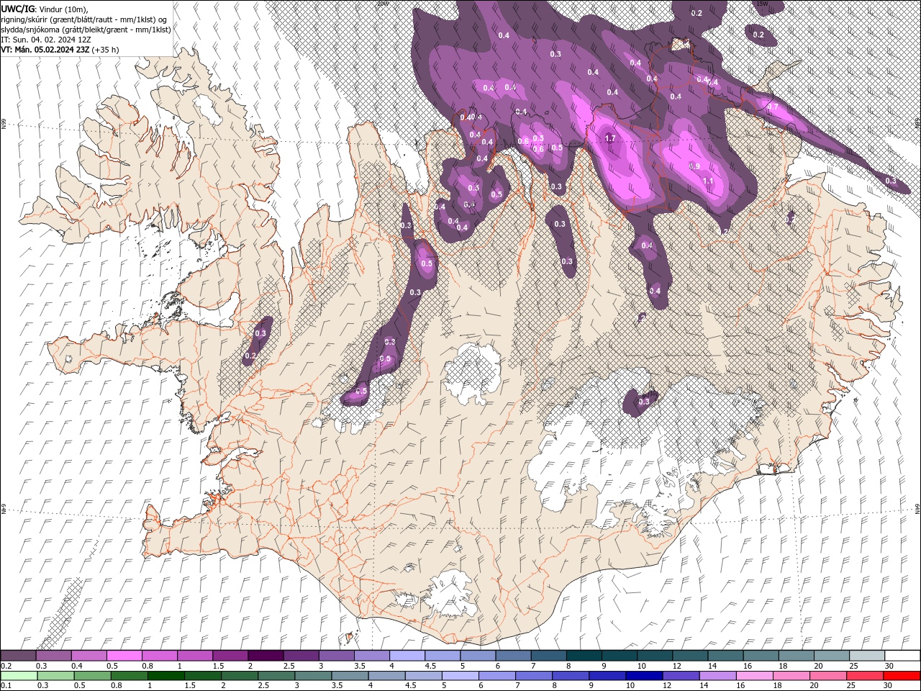Pick the bright pink 0.5 swatch in upper legend row
Viewport: 921px width, 691px height.
tap(124, 656)
